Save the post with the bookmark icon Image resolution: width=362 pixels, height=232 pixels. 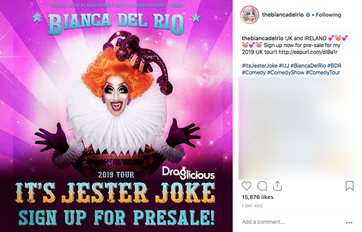pyautogui.click(x=350, y=186)
